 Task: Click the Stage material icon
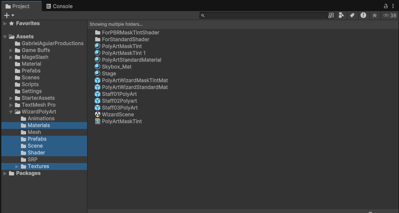97,73
